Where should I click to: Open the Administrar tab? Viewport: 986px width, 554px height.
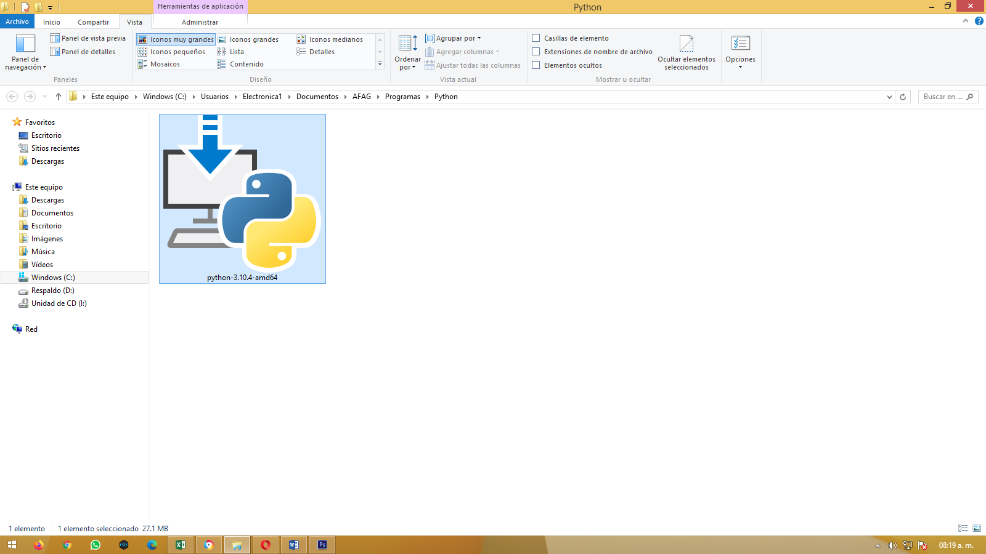(x=200, y=22)
